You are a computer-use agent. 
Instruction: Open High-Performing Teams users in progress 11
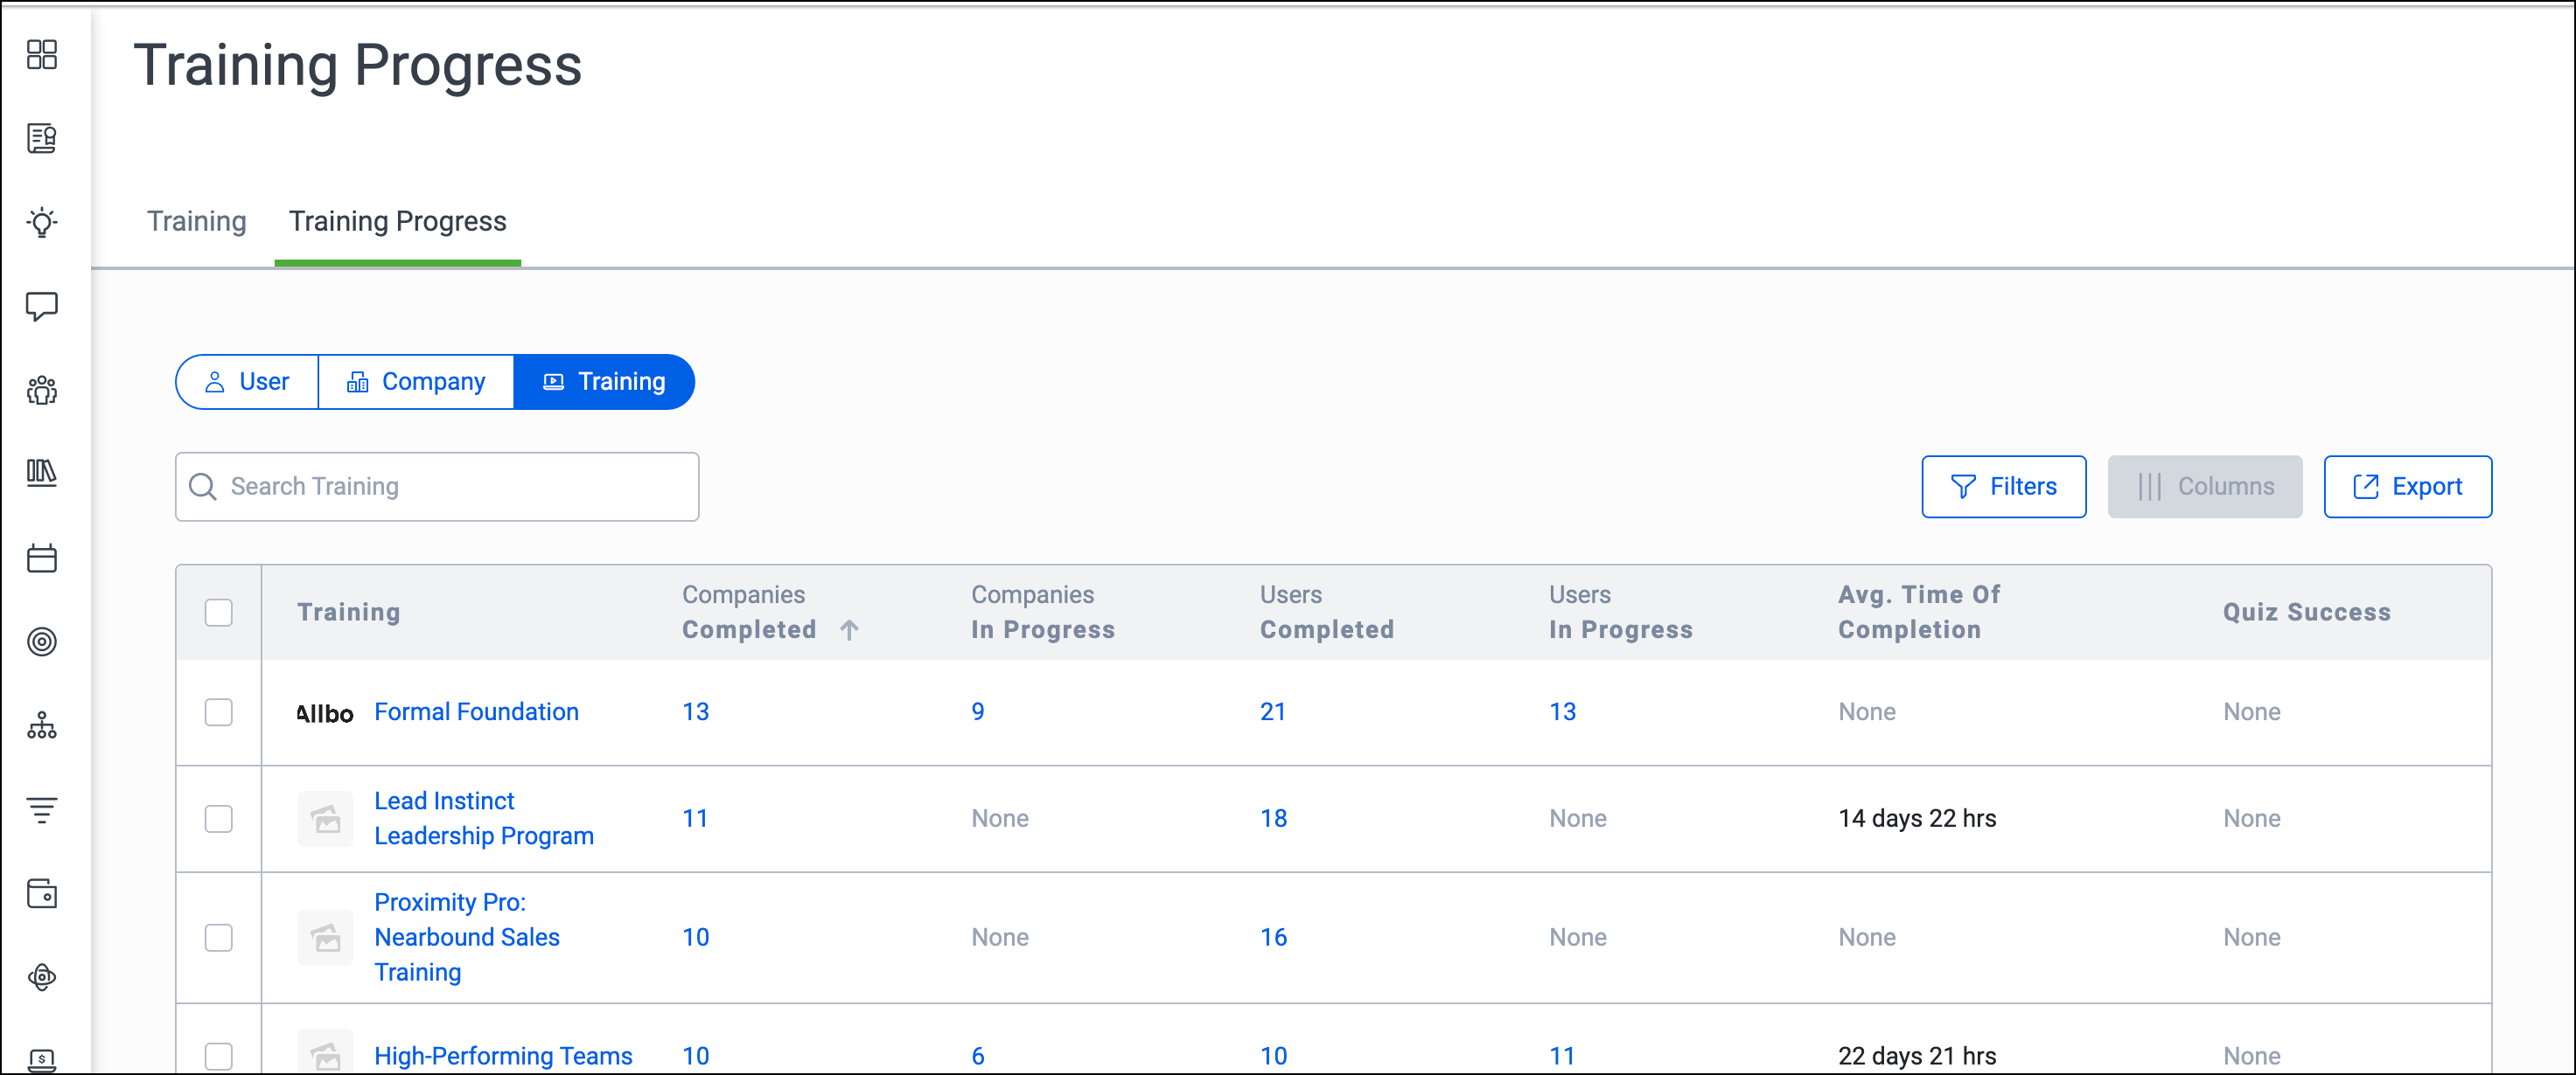(x=1562, y=1056)
